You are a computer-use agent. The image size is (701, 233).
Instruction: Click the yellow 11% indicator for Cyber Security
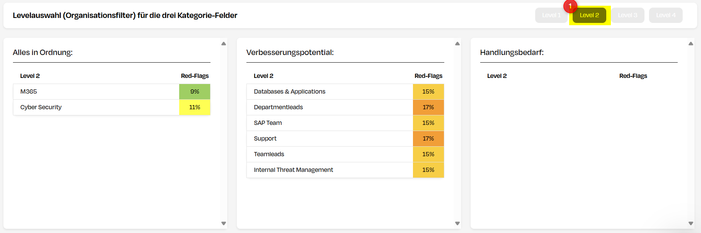point(195,107)
